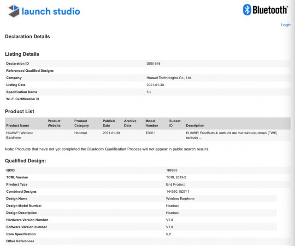Click the QDID value 160983

click(171, 170)
